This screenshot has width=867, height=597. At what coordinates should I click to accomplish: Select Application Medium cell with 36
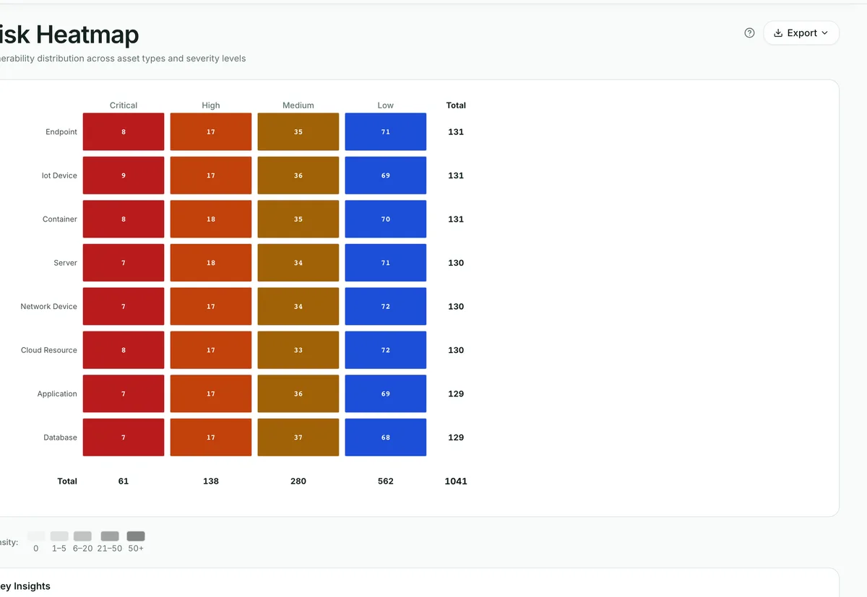coord(298,394)
